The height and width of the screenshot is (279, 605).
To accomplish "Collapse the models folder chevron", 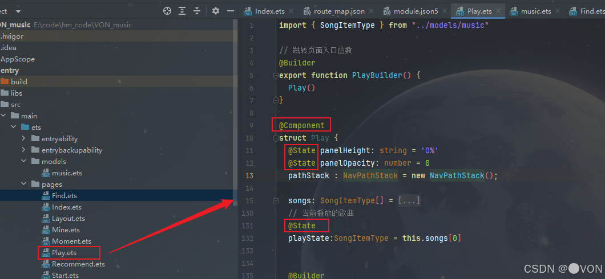I will click(x=23, y=161).
